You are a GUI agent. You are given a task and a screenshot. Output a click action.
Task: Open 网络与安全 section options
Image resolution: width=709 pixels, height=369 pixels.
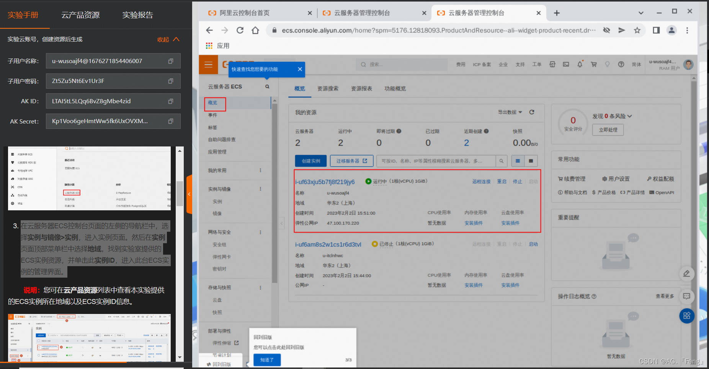point(260,232)
